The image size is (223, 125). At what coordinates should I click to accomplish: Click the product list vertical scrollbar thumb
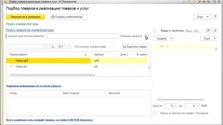point(149,68)
